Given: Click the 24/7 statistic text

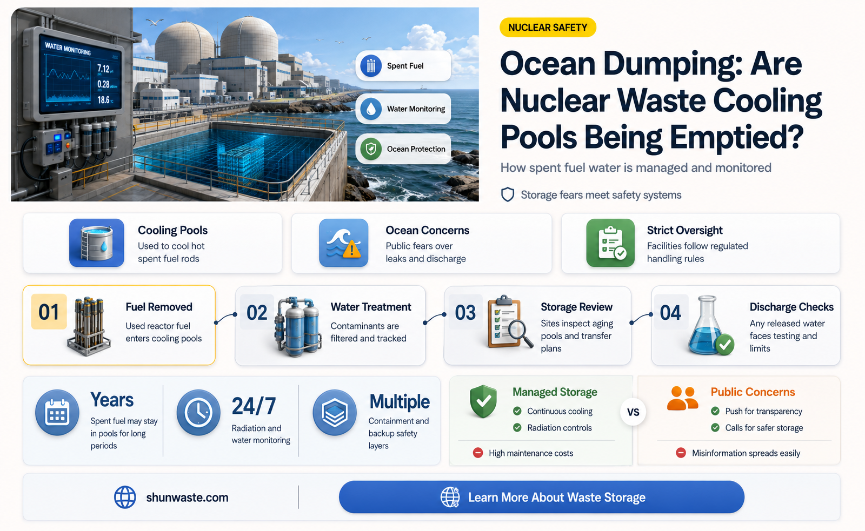Looking at the screenshot, I should pos(254,406).
